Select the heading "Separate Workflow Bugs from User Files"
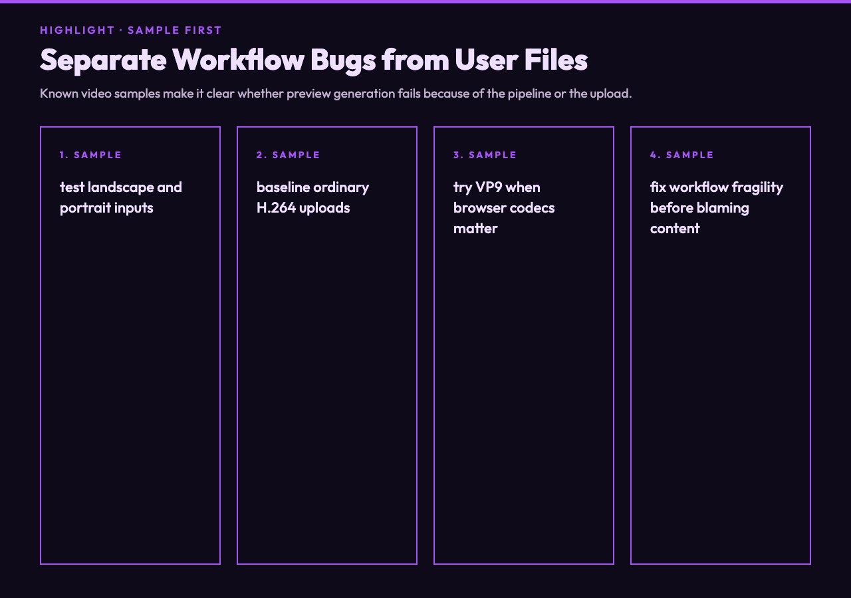The width and height of the screenshot is (851, 598). pos(314,59)
